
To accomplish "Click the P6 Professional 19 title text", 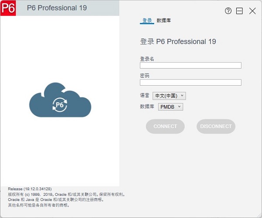I will tap(57, 8).
